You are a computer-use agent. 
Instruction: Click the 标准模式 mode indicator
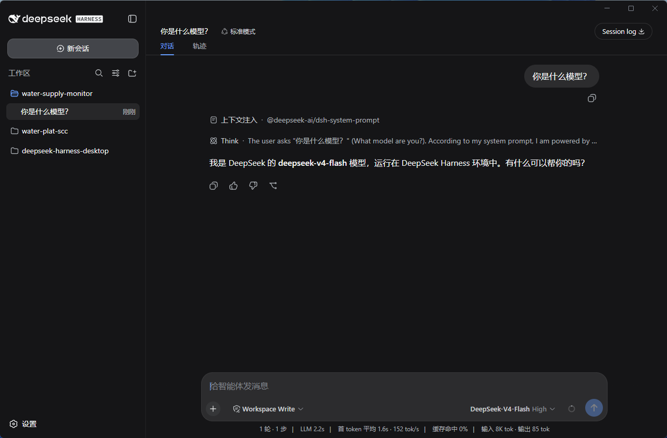(238, 31)
